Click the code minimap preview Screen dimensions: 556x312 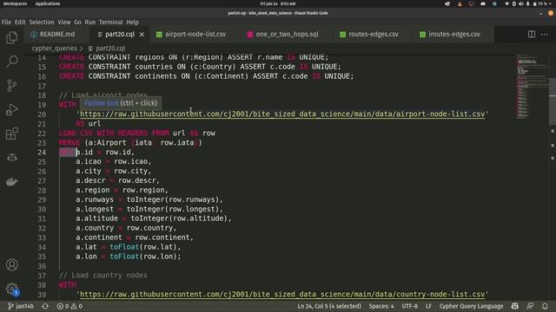click(532, 87)
